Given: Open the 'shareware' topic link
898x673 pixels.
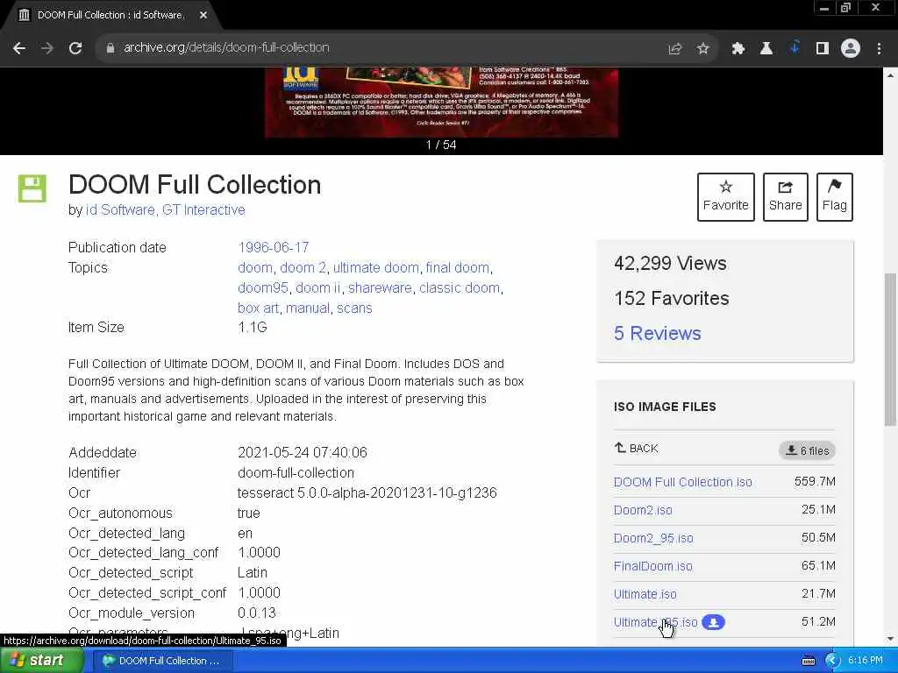Looking at the screenshot, I should coord(380,287).
